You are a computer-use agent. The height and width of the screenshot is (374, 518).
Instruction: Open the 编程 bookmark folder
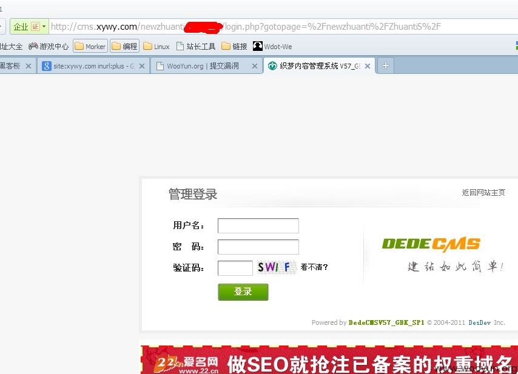[124, 47]
